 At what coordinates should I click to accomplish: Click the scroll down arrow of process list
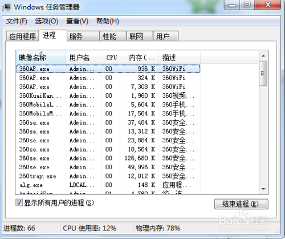[x=263, y=189]
